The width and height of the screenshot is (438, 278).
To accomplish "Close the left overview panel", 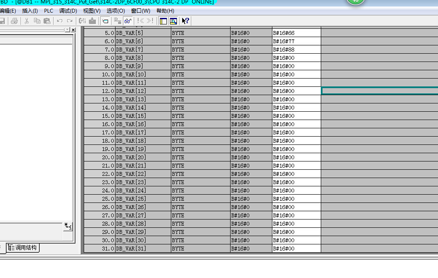I will (73, 30).
